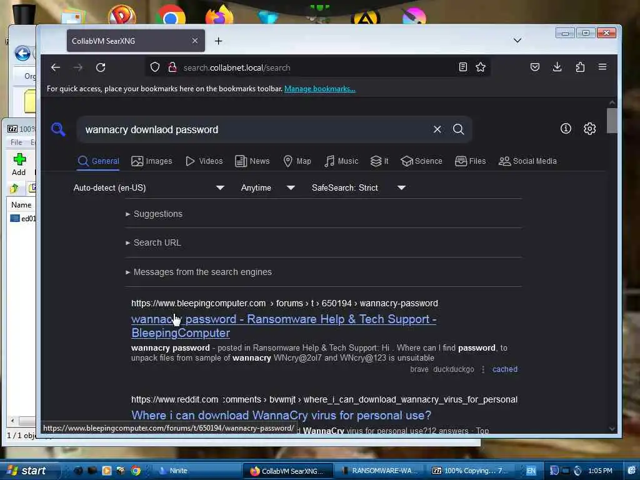Image resolution: width=640 pixels, height=480 pixels.
Task: Submit search with magnifier button
Action: coord(458,129)
